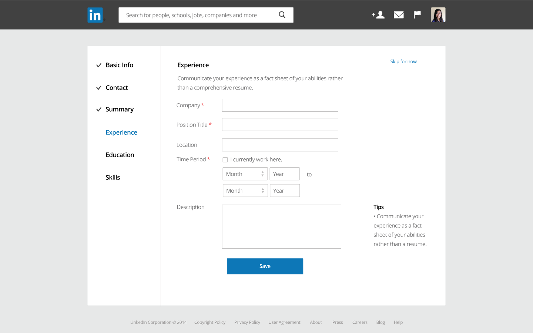Click the Position Title input field
533x333 pixels.
[280, 125]
